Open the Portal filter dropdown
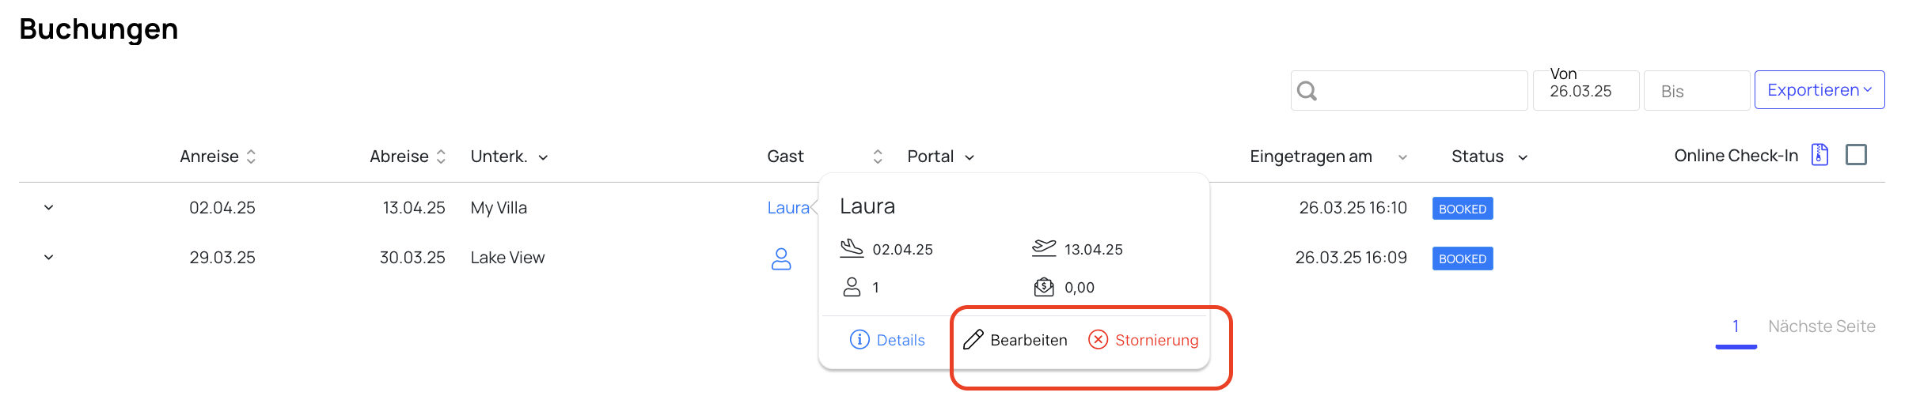 [x=969, y=157]
